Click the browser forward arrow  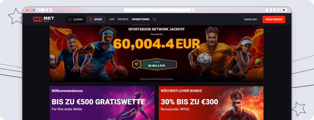tap(43, 10)
